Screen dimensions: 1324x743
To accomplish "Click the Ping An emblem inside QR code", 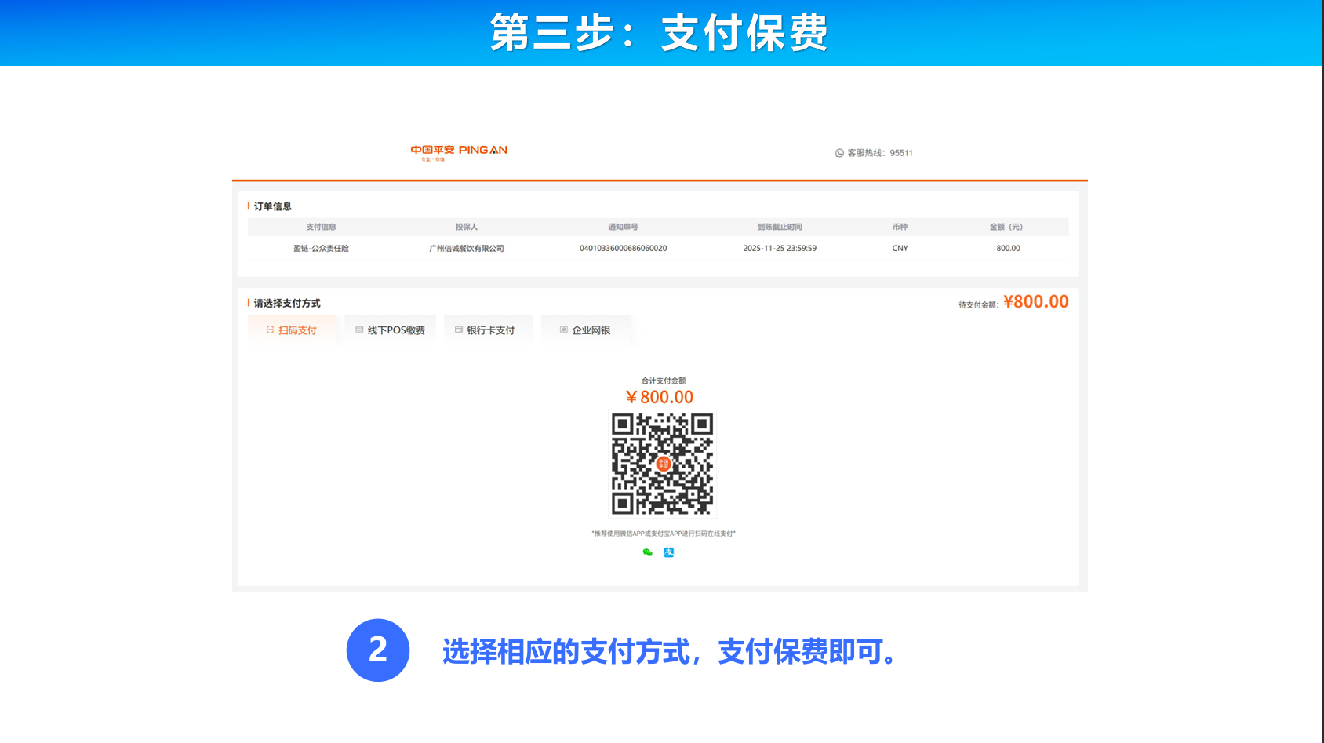I will (x=663, y=464).
